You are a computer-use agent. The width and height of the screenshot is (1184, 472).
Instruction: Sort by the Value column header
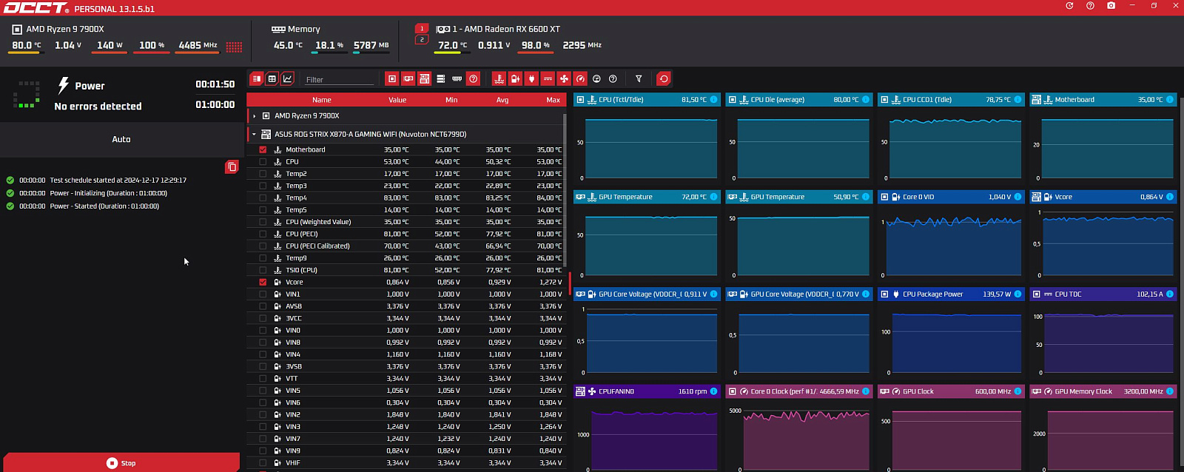coord(397,100)
